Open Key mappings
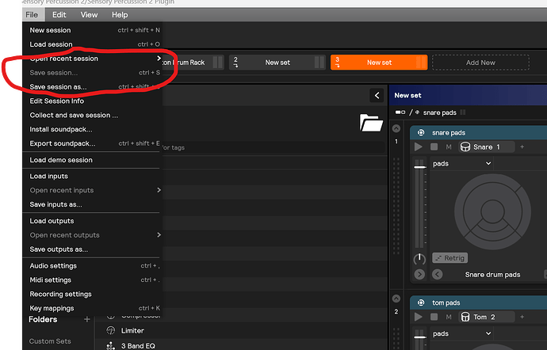Image resolution: width=547 pixels, height=350 pixels. pos(93,308)
